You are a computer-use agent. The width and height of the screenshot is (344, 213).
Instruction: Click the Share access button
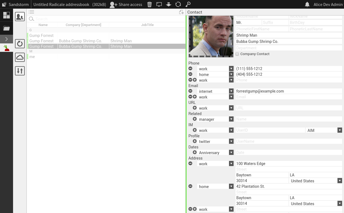pyautogui.click(x=126, y=4)
